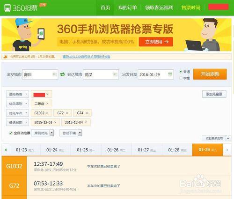The height and width of the screenshot is (199, 234).
Task: Click the G1032 train row label
Action: 14,166
